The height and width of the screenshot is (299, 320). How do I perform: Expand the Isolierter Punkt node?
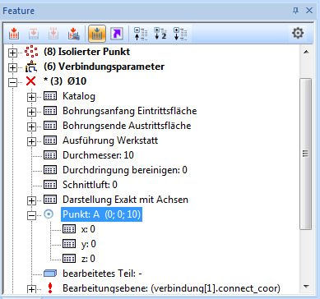pyautogui.click(x=12, y=53)
